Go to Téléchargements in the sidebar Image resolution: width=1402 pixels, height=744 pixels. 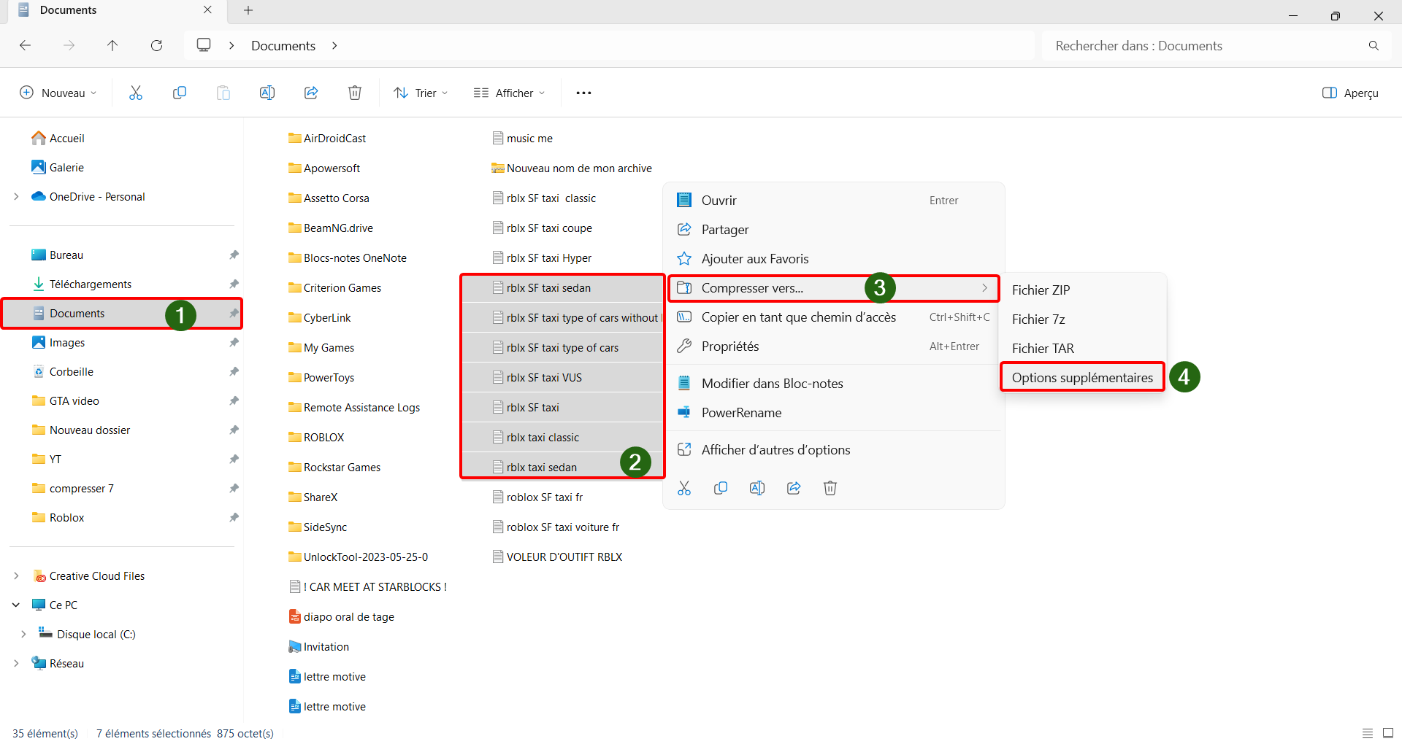82,284
